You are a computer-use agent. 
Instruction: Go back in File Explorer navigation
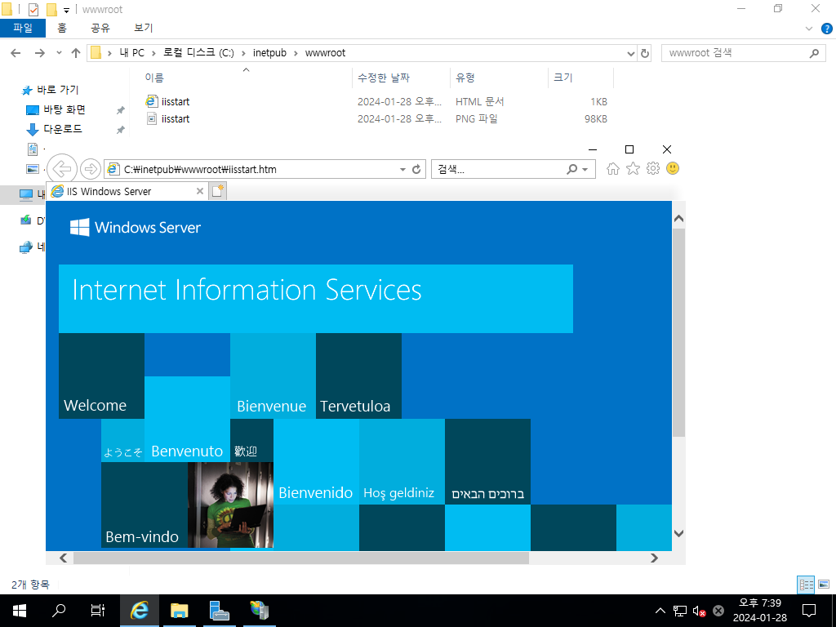(16, 53)
